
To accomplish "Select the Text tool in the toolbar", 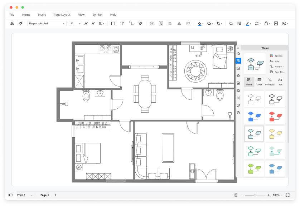I will coord(122,23).
